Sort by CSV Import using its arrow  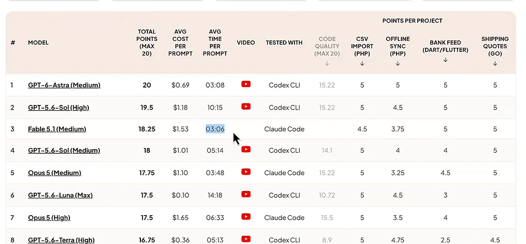coord(362,63)
